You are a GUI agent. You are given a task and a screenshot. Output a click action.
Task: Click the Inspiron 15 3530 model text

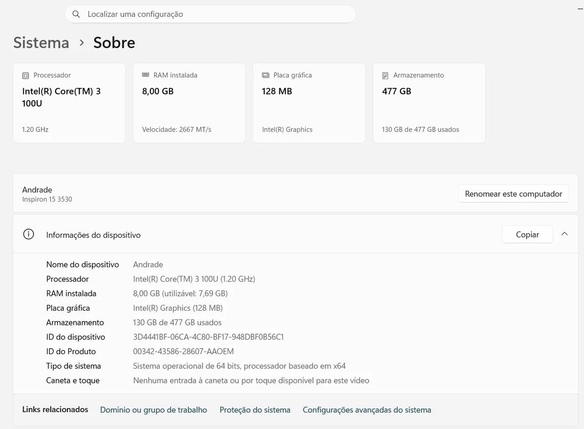47,199
